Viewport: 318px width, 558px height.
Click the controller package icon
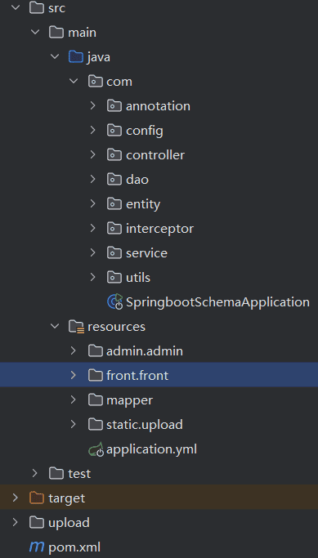[x=114, y=154]
